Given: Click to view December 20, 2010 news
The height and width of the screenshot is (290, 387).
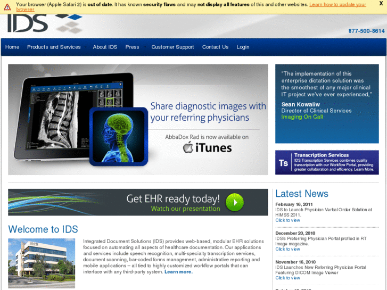Looking at the screenshot, I should [287, 249].
